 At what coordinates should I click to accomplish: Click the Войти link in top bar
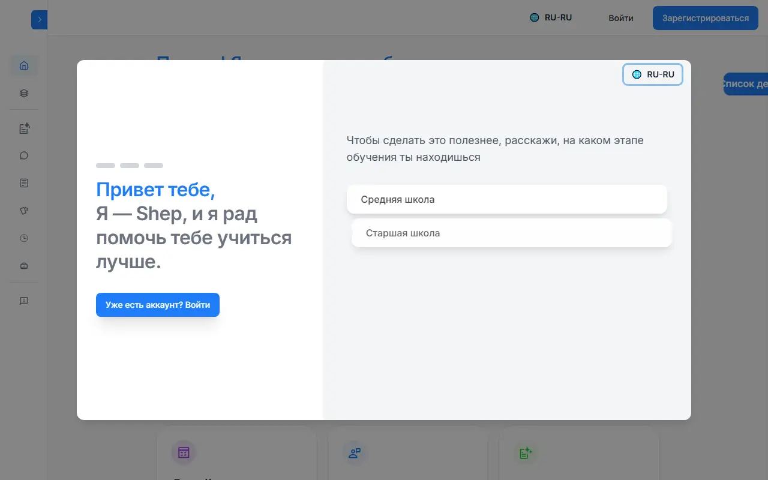coord(621,18)
